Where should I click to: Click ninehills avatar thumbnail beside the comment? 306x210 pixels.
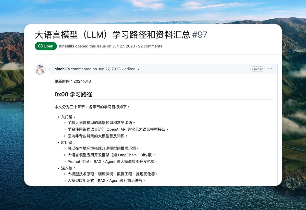pos(40,69)
